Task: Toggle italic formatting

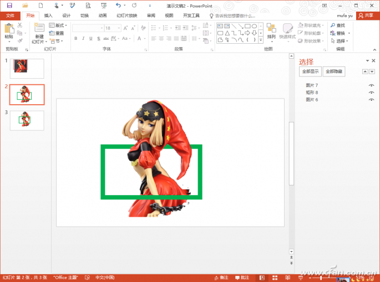Action: (x=83, y=38)
